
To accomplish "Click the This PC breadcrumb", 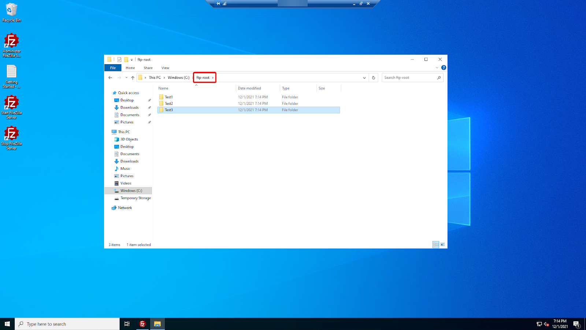I will (x=155, y=78).
